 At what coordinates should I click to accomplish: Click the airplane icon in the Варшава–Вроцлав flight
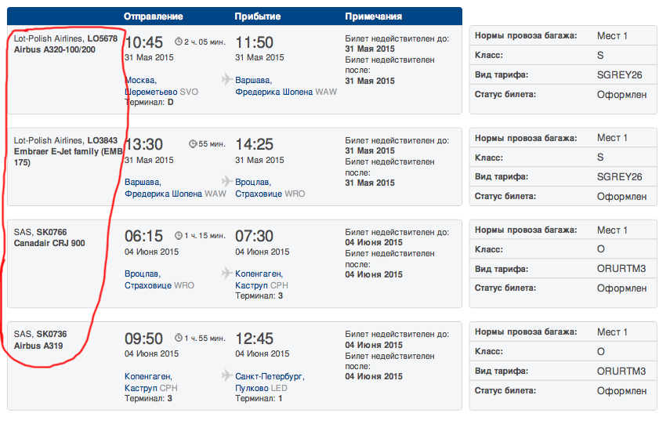tap(227, 181)
